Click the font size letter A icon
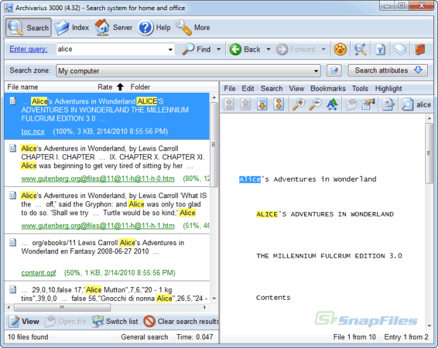438x348 pixels. click(332, 105)
